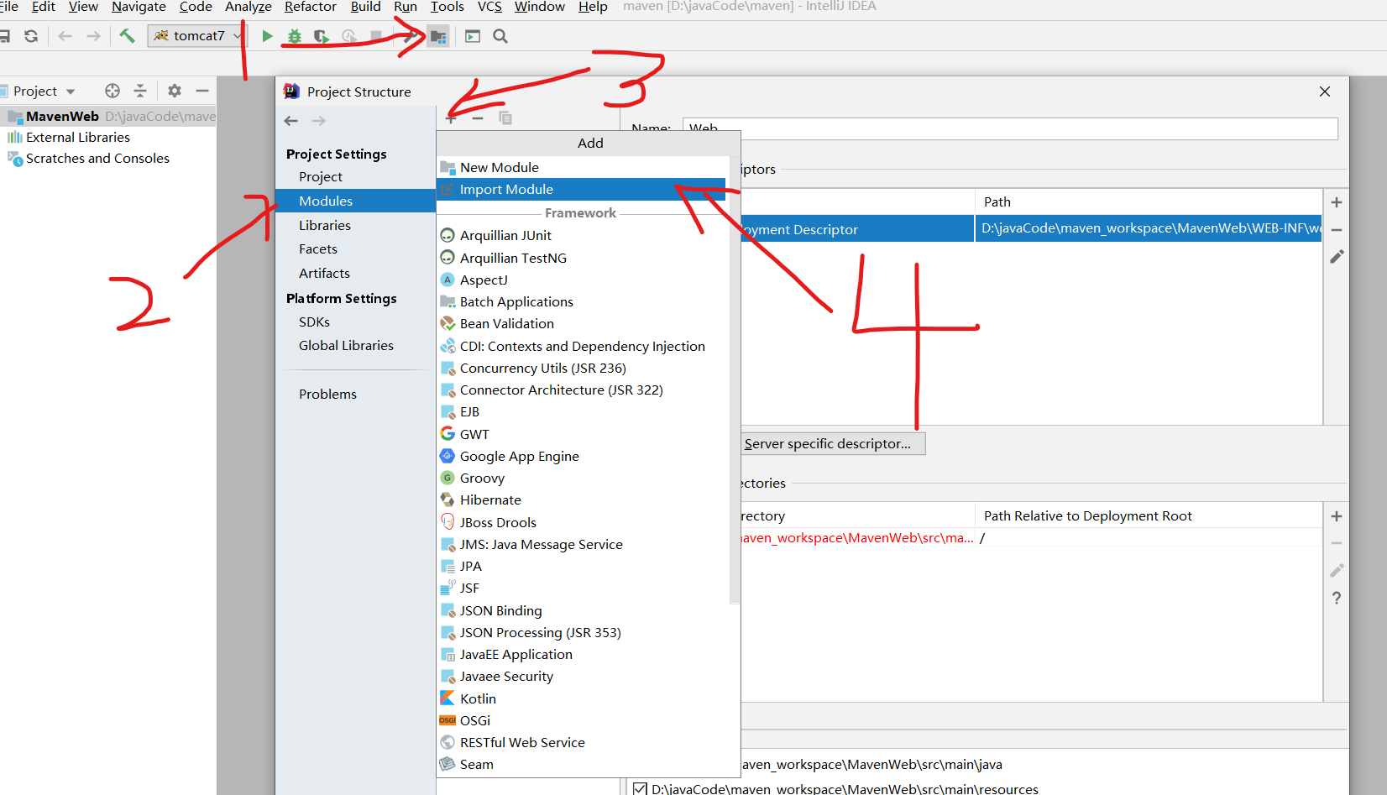Start the Debug bug icon

click(x=294, y=36)
